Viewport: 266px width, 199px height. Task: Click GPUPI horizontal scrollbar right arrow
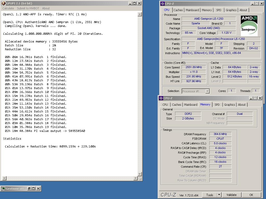[136, 178]
